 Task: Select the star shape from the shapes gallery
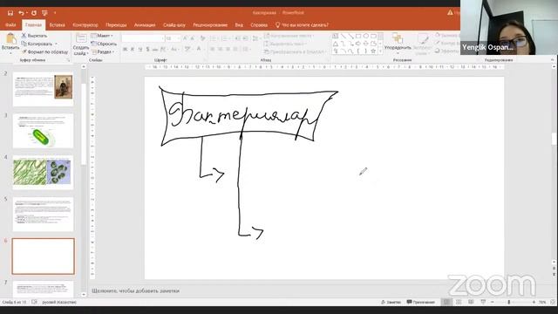pyautogui.click(x=373, y=51)
